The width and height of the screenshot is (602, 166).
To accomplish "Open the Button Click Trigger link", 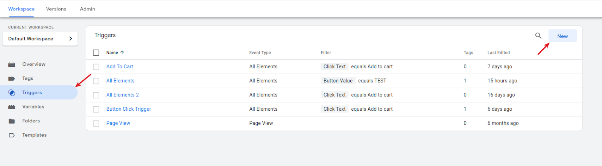I will click(128, 109).
